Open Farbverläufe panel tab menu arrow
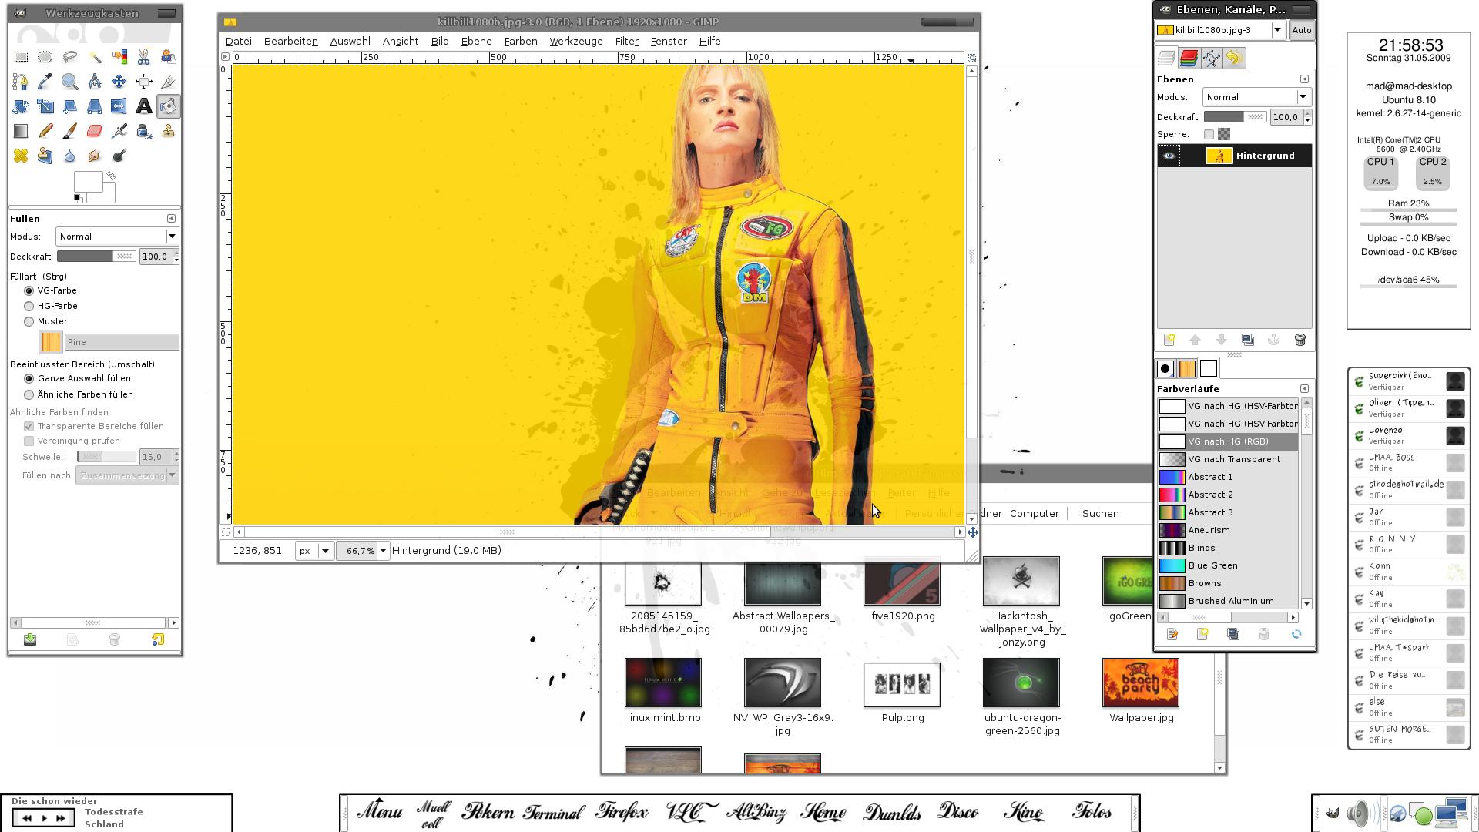Image resolution: width=1479 pixels, height=832 pixels. point(1304,389)
